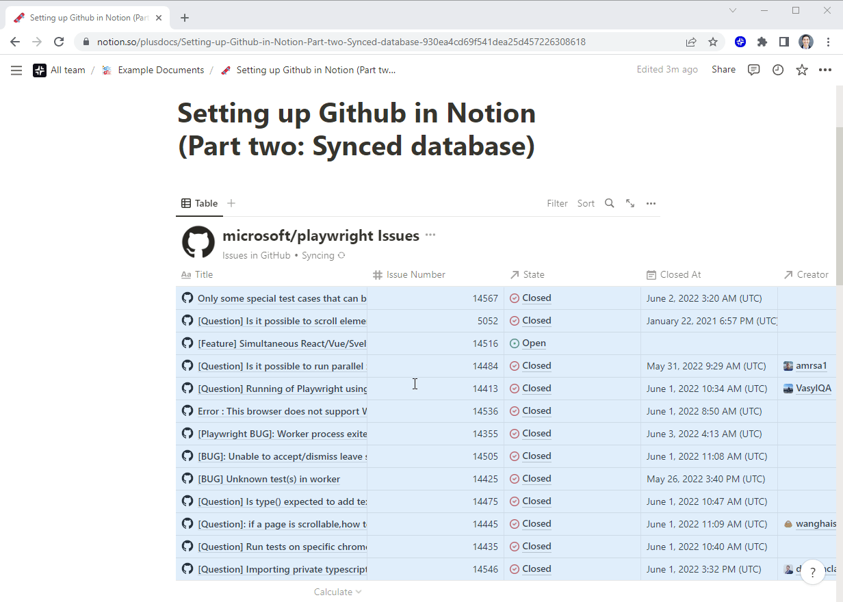This screenshot has height=602, width=843.
Task: Open issue 'Only some special test cases'
Action: click(282, 298)
